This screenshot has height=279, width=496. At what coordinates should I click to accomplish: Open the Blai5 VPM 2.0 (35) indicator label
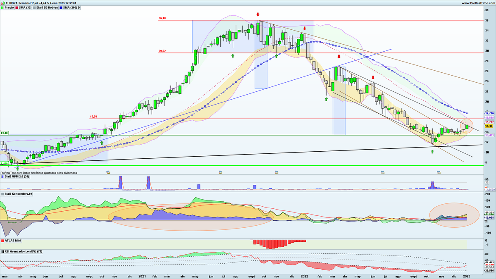click(17, 176)
